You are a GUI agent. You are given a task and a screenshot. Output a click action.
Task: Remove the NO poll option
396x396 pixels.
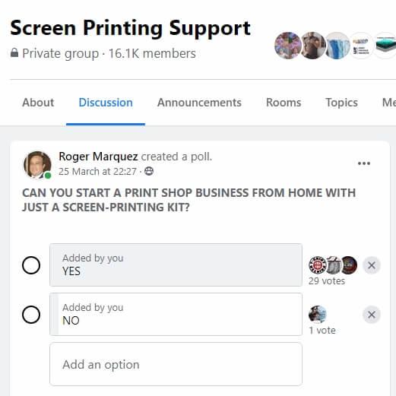coord(372,315)
